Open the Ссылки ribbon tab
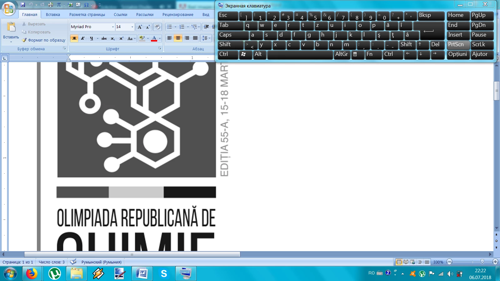 (120, 14)
